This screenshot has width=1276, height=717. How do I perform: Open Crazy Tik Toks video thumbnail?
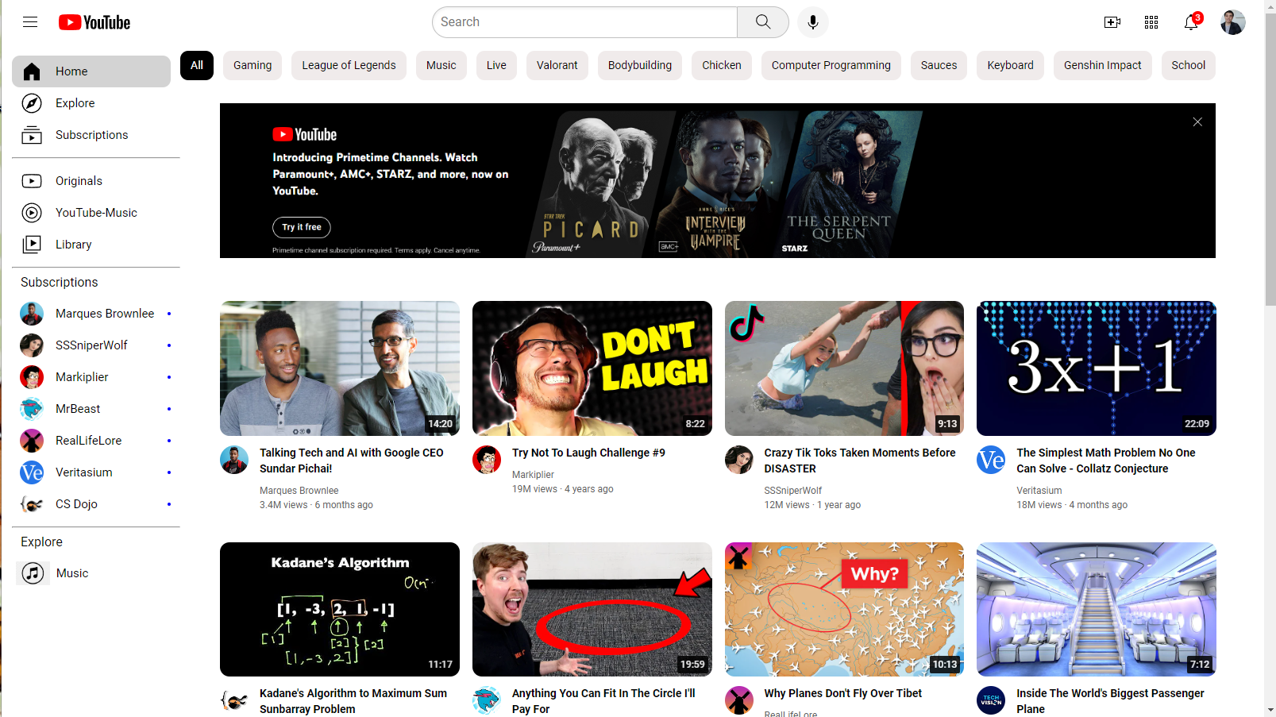click(844, 368)
